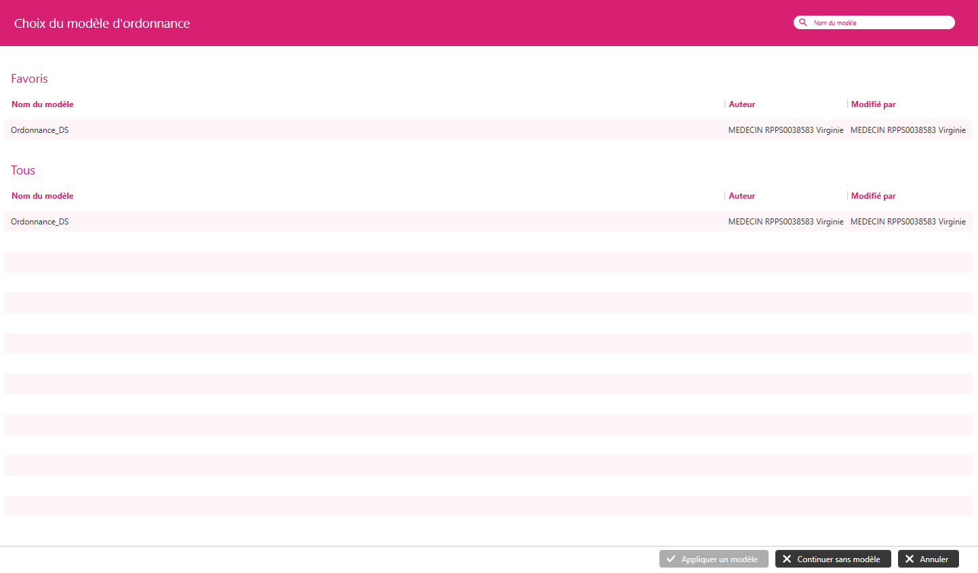
Task: Click the 'Modifié par' cell in the Favoris row
Action: (908, 130)
